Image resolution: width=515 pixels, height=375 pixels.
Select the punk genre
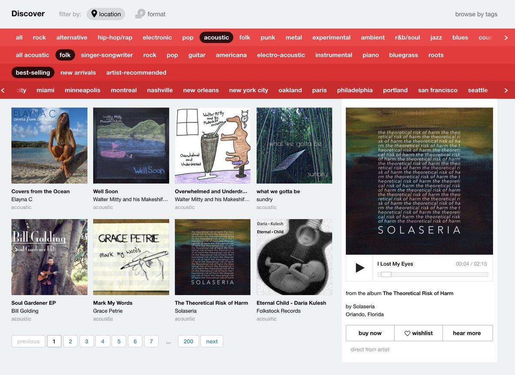[268, 37]
